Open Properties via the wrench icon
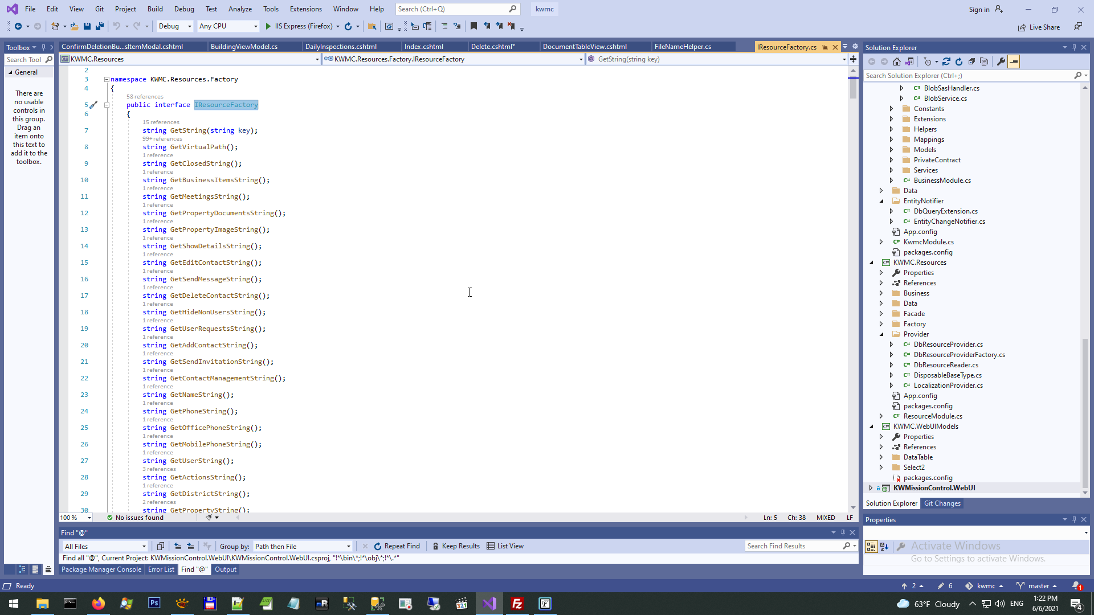The height and width of the screenshot is (615, 1094). click(1001, 61)
